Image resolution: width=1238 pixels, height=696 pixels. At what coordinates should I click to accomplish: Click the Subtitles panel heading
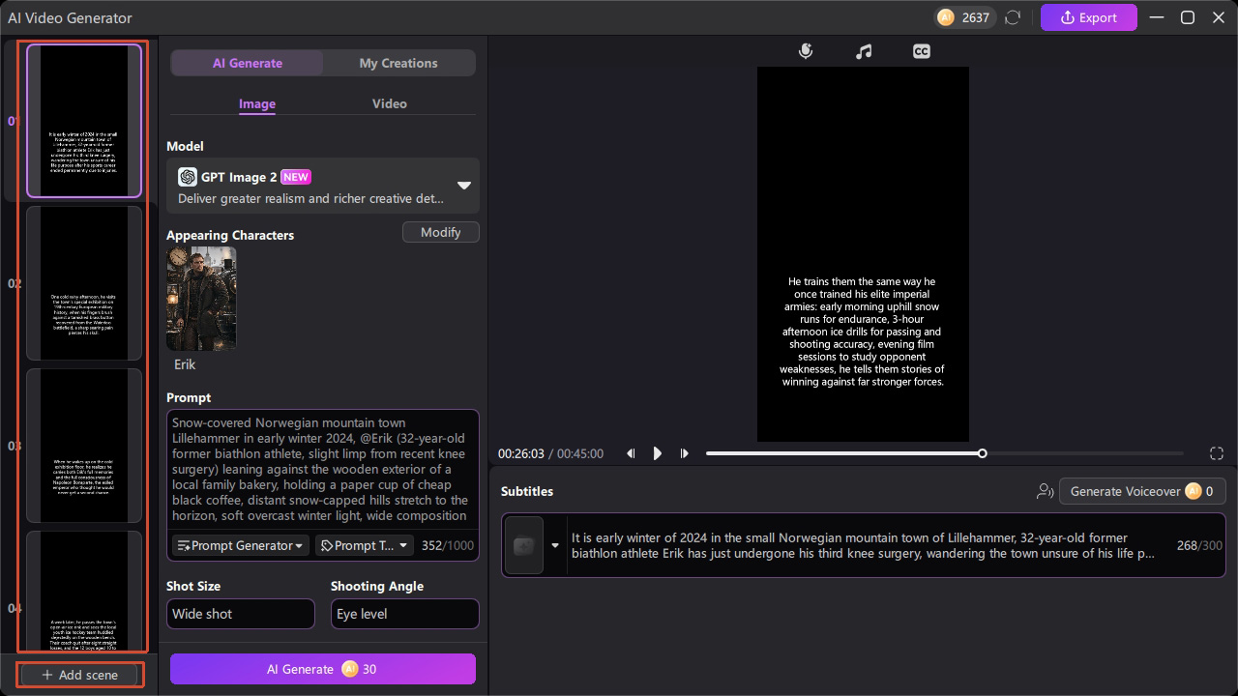(x=527, y=491)
